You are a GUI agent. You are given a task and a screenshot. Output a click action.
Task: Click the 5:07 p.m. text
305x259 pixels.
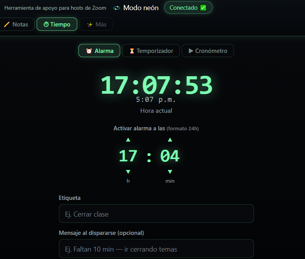(x=156, y=100)
